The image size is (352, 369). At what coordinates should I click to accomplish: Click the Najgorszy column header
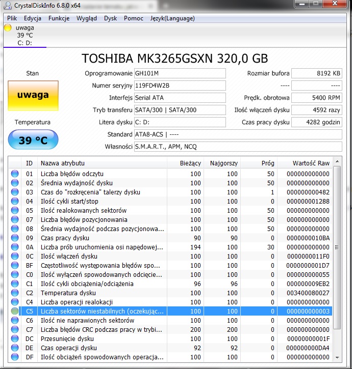(222, 163)
